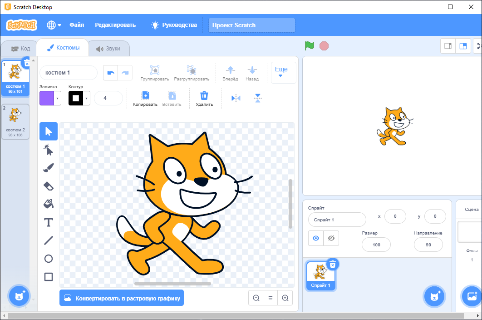Select the Circle tool
Image resolution: width=482 pixels, height=320 pixels.
[x=49, y=258]
